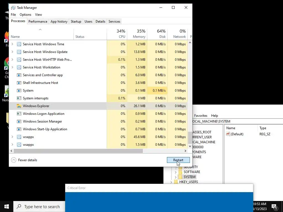Click the Windows Explorer folder icon
Image resolution: width=283 pixels, height=212 pixels.
tap(19, 106)
